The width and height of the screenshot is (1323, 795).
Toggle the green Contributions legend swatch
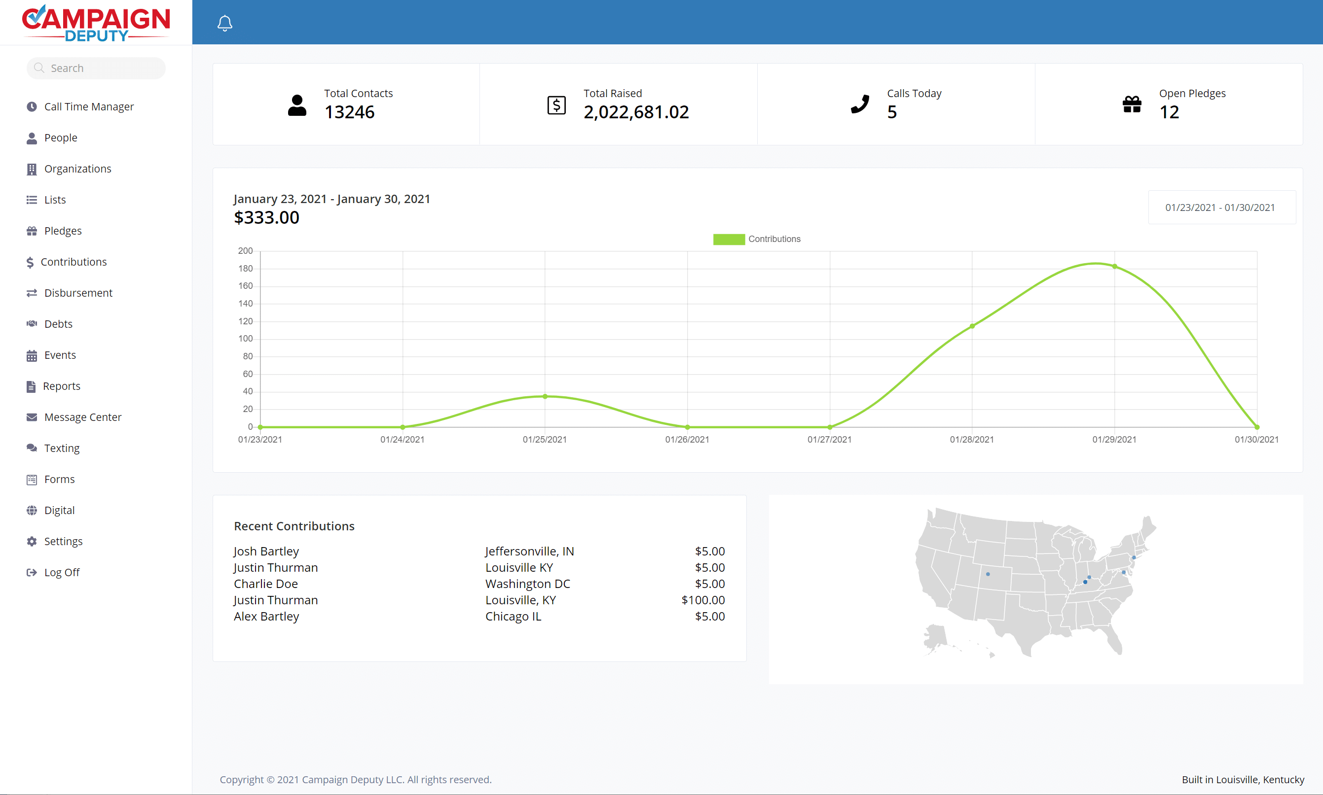click(x=729, y=239)
